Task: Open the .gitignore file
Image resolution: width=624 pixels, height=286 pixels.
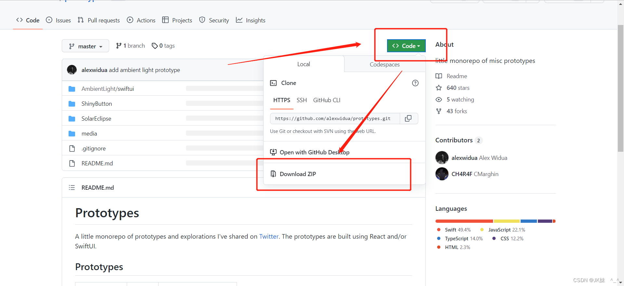Action: (x=94, y=149)
